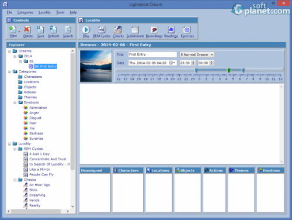Collapse the Emotions tree node

[x=15, y=102]
